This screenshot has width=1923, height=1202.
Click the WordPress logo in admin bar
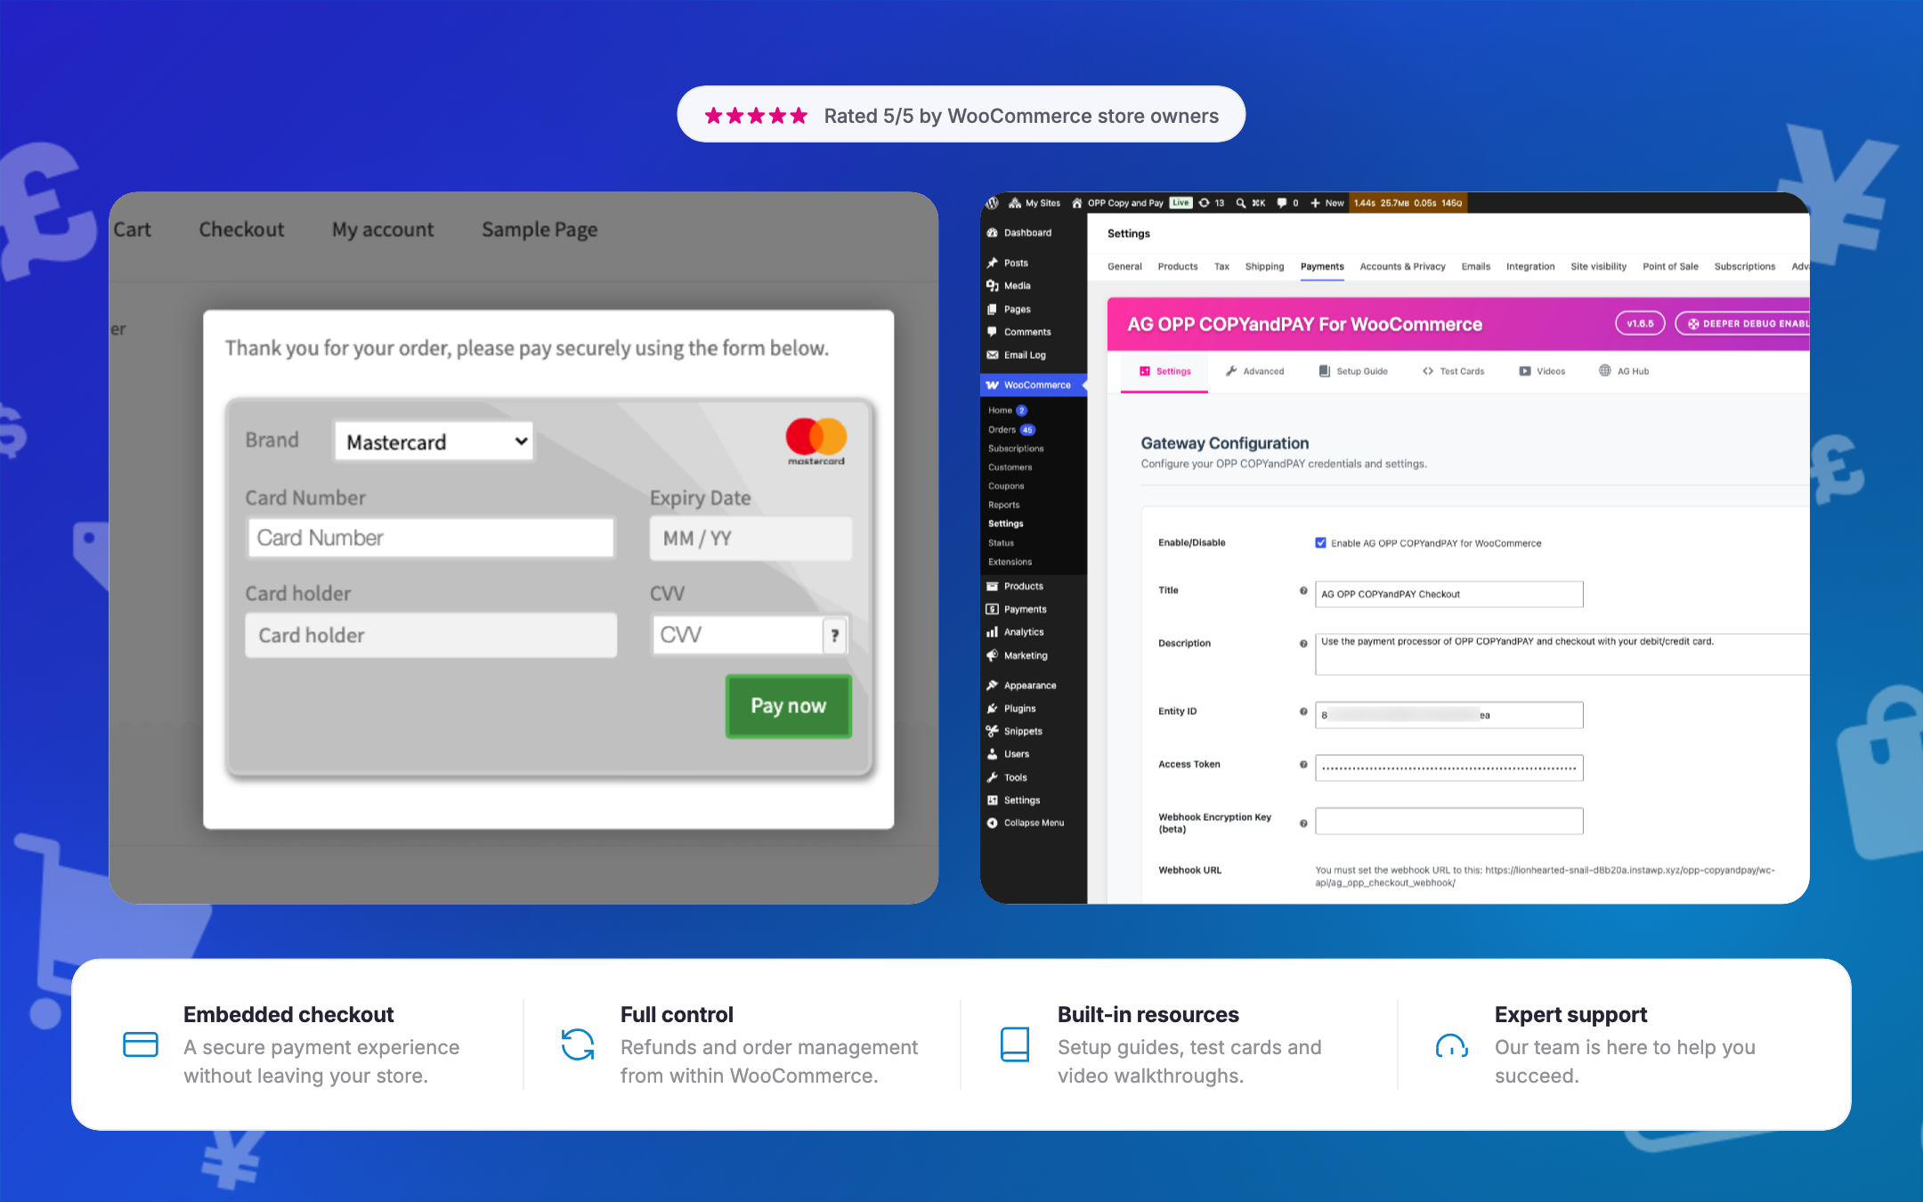(993, 203)
